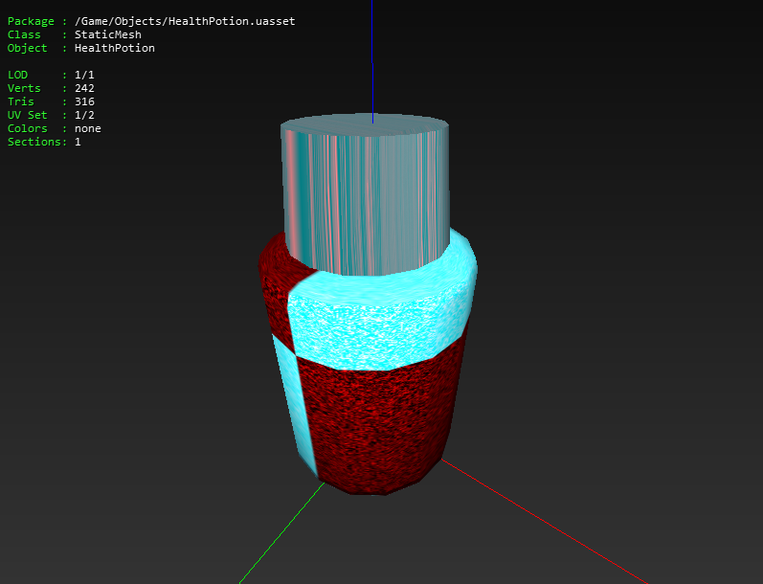763x584 pixels.
Task: Click the green Tris label
Action: click(x=20, y=101)
